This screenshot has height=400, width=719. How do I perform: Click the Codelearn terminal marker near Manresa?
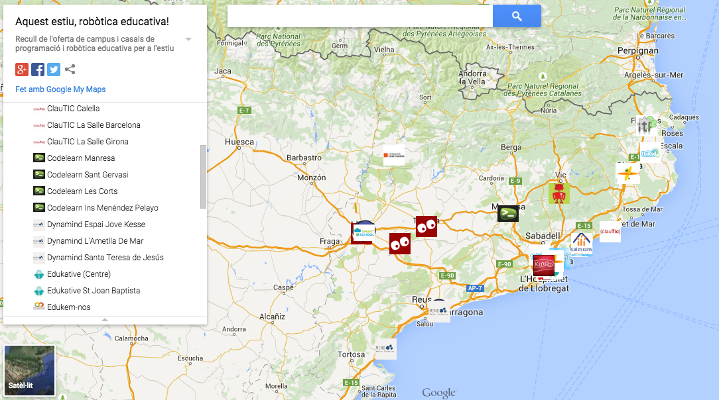[508, 213]
